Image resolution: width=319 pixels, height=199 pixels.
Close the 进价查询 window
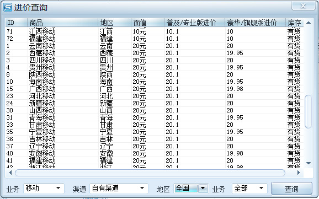pos(303,6)
